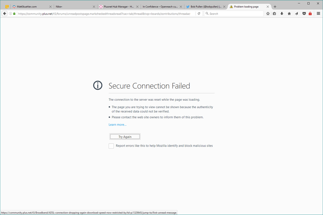Viewport: 323px width, 215px height.
Task: View site info via green padlock
Action: tap(14, 14)
